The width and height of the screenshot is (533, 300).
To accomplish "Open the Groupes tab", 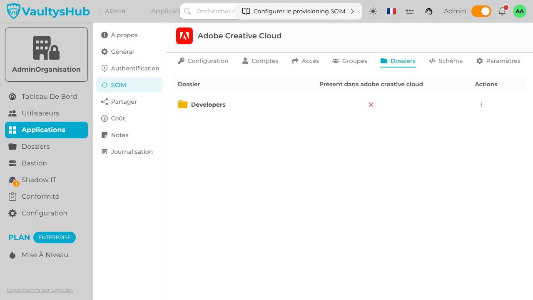I will 350,61.
